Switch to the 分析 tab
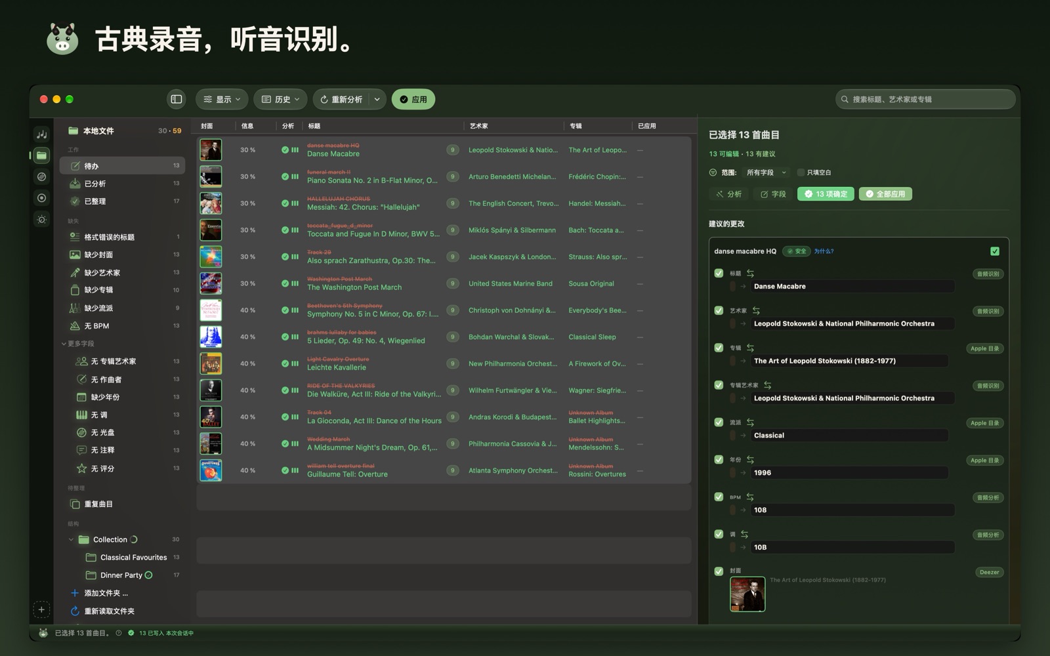 [728, 194]
